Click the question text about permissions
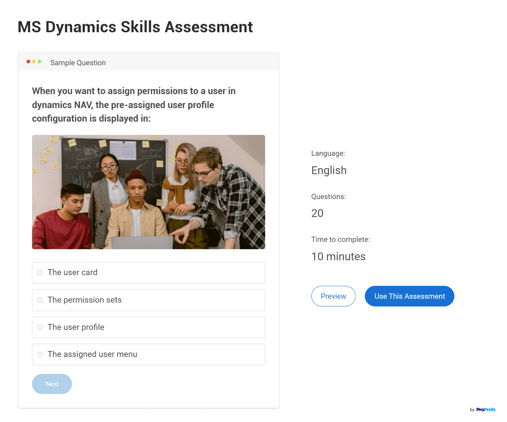Screen dimensions: 507x422 pos(134,105)
